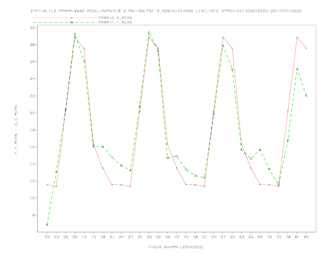The width and height of the screenshot is (334, 258).
Task: Click x-axis forecast hour label 69
Action: [260, 237]
